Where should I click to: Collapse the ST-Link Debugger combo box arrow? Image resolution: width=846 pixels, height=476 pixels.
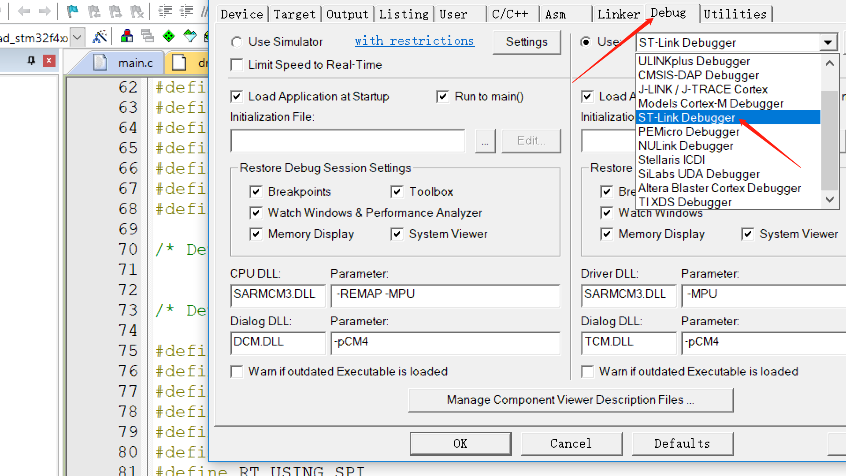pos(828,43)
